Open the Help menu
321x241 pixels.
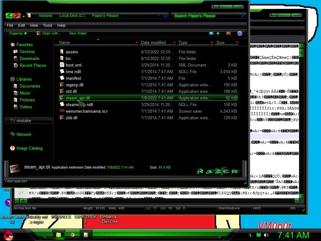[x=61, y=25]
